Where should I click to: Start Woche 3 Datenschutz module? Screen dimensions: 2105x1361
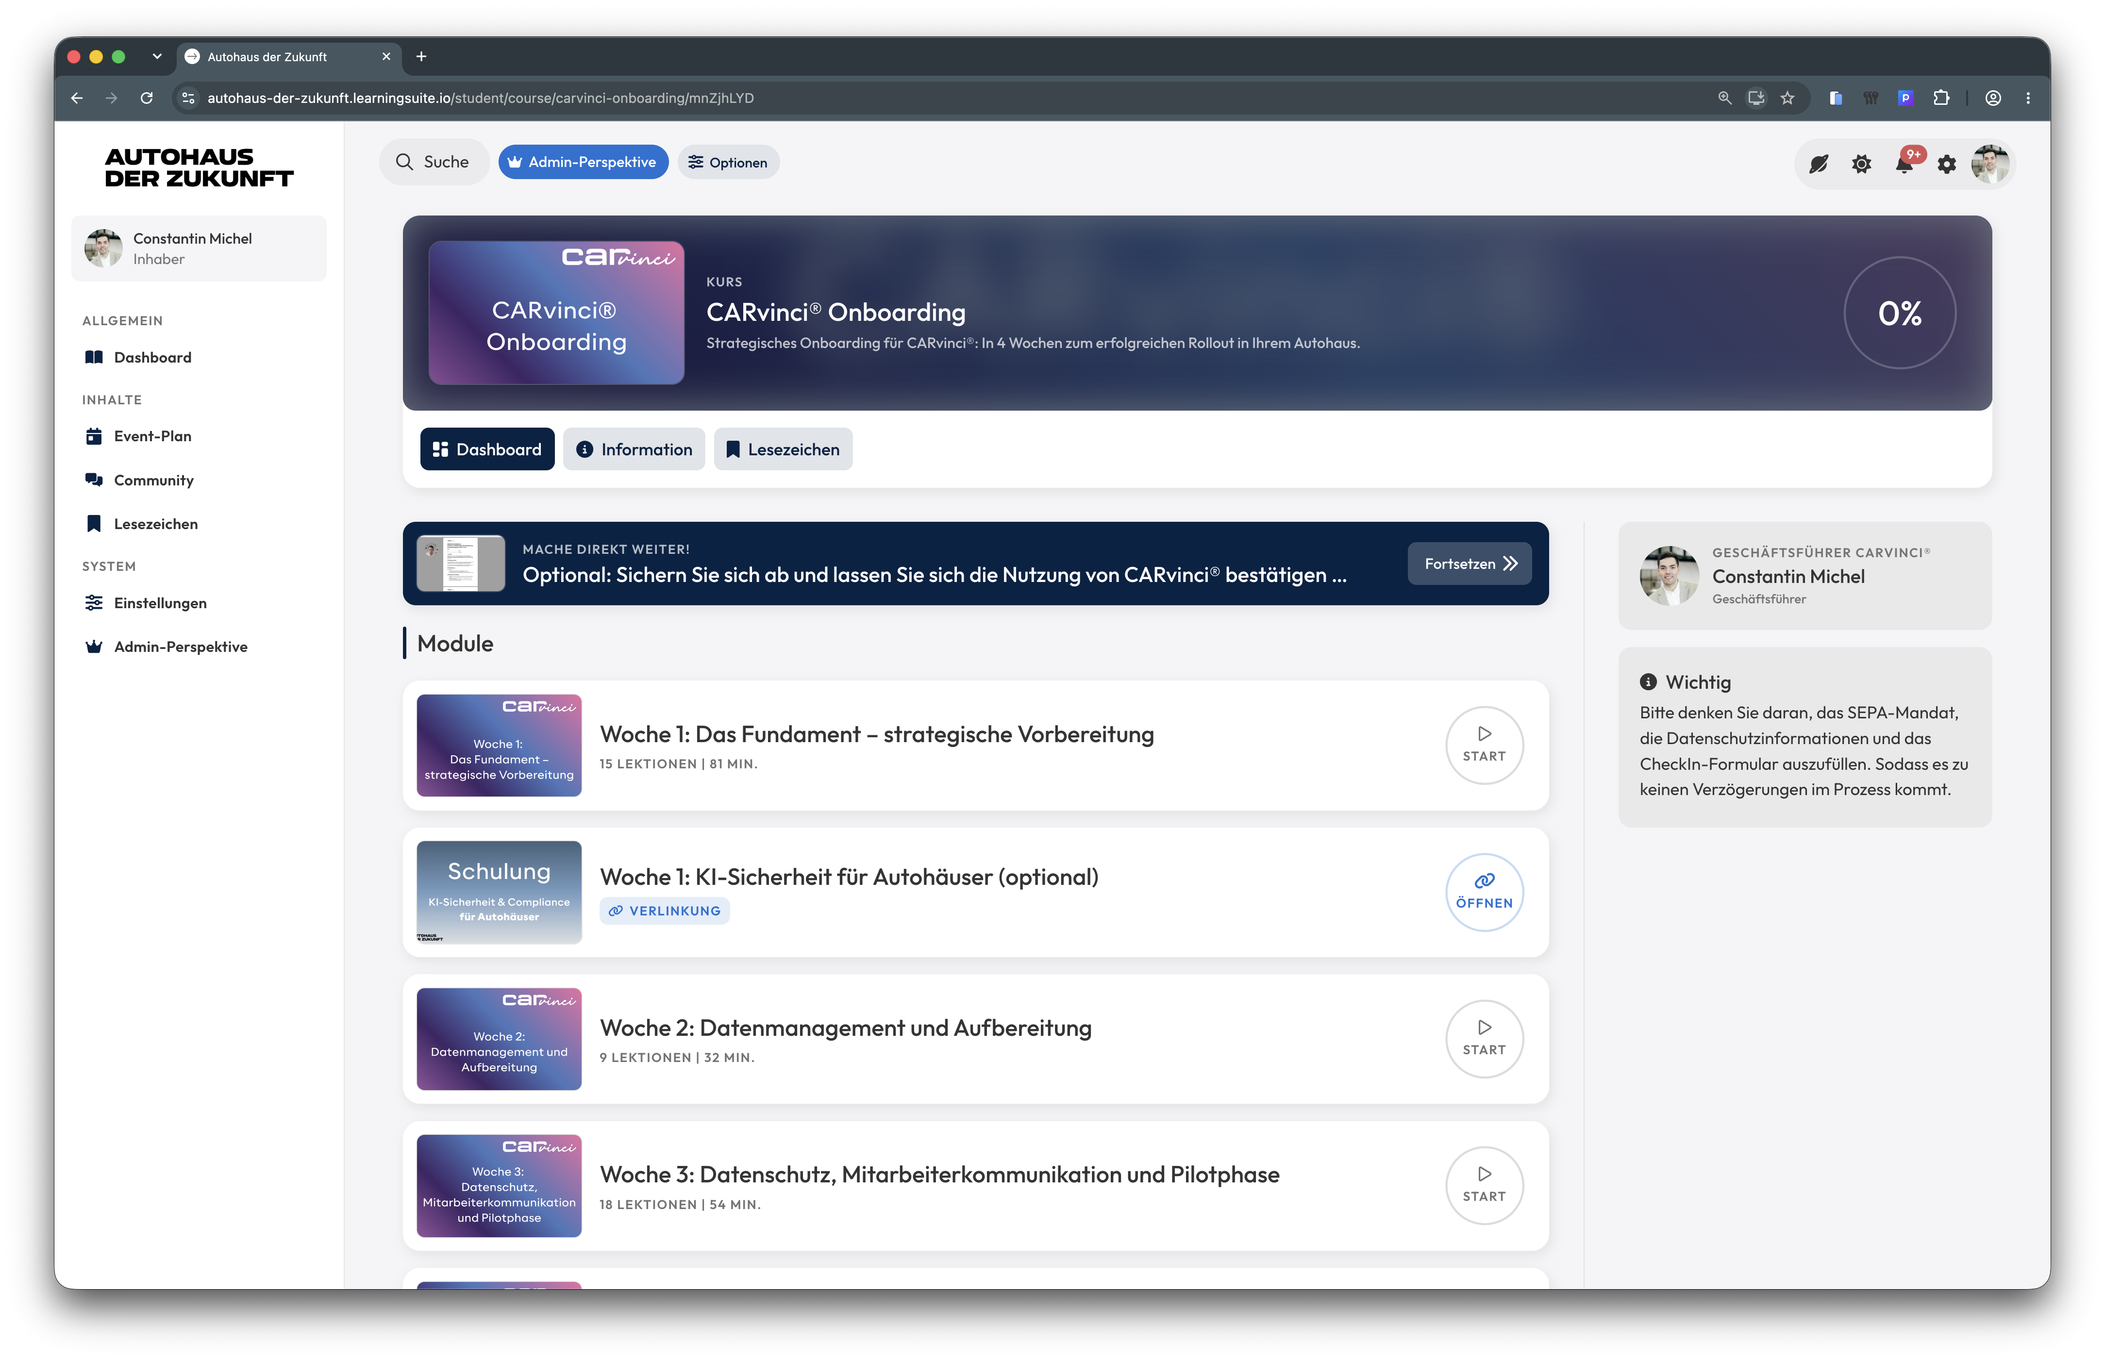1484,1185
